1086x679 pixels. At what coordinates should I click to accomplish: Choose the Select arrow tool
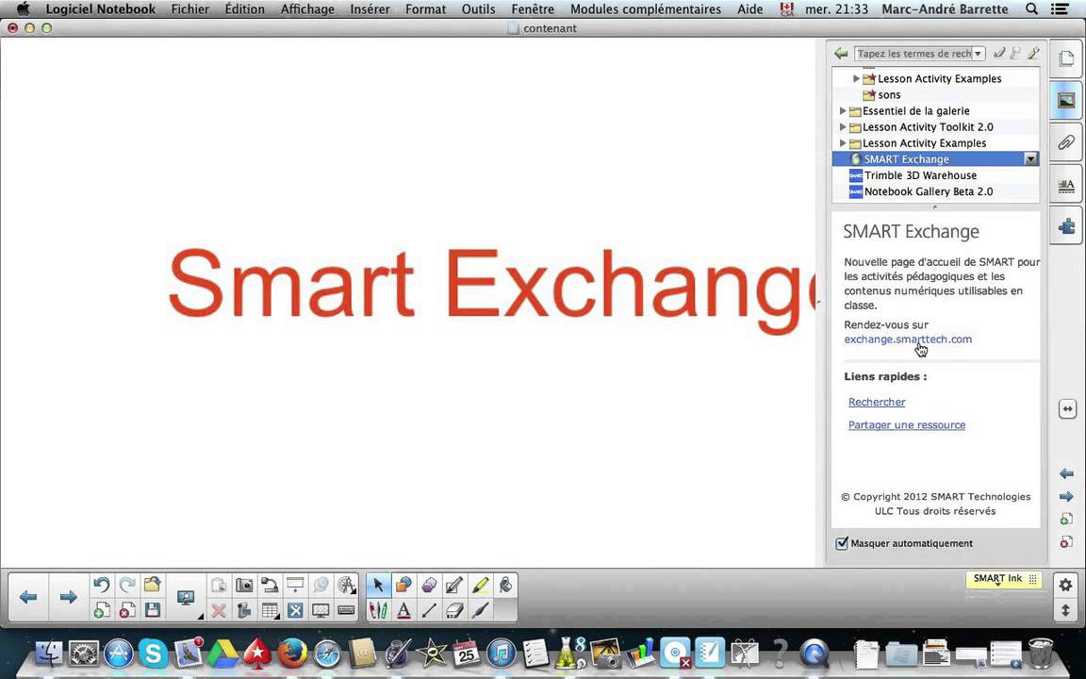378,585
